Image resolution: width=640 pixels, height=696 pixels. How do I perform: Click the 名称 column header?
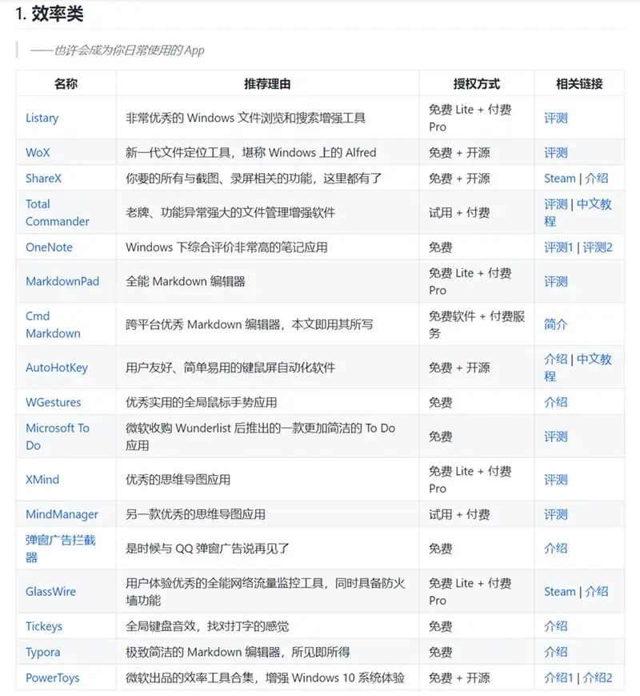pyautogui.click(x=66, y=84)
